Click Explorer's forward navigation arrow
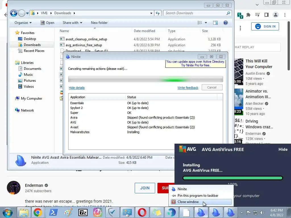 tap(22, 13)
